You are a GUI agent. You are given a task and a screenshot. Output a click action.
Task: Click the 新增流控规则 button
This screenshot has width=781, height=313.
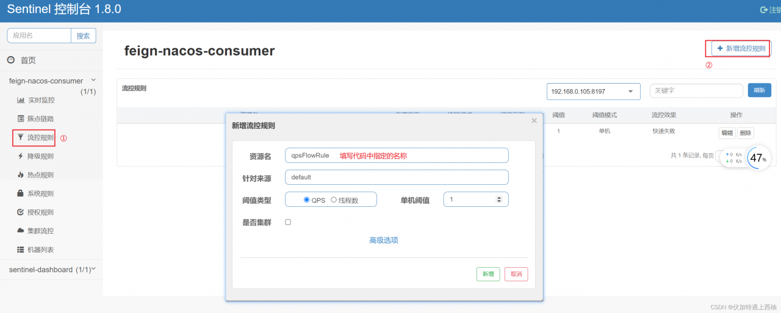(741, 48)
